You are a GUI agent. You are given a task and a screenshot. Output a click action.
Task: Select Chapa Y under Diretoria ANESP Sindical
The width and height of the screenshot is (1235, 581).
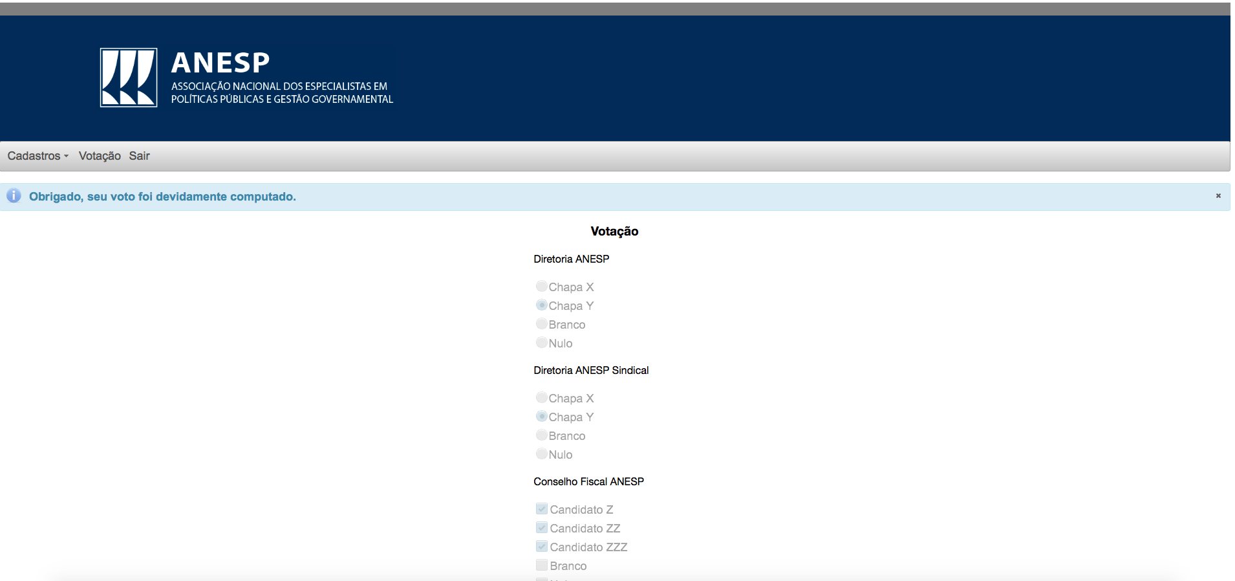tap(542, 416)
